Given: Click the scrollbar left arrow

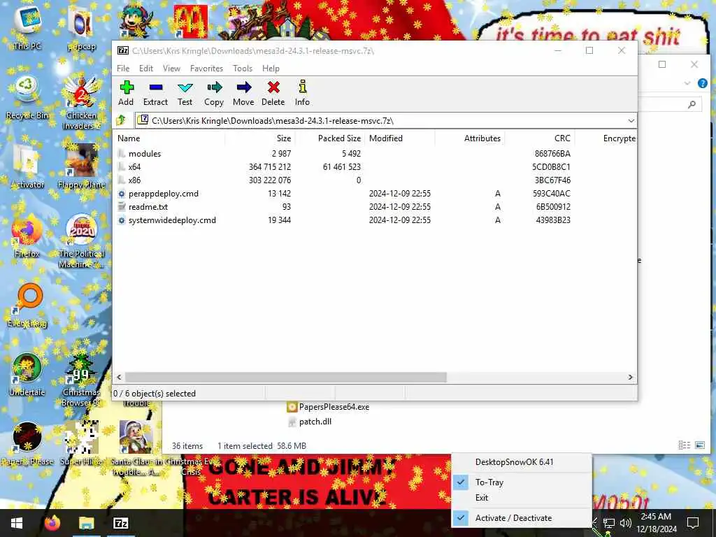Looking at the screenshot, I should coord(119,377).
